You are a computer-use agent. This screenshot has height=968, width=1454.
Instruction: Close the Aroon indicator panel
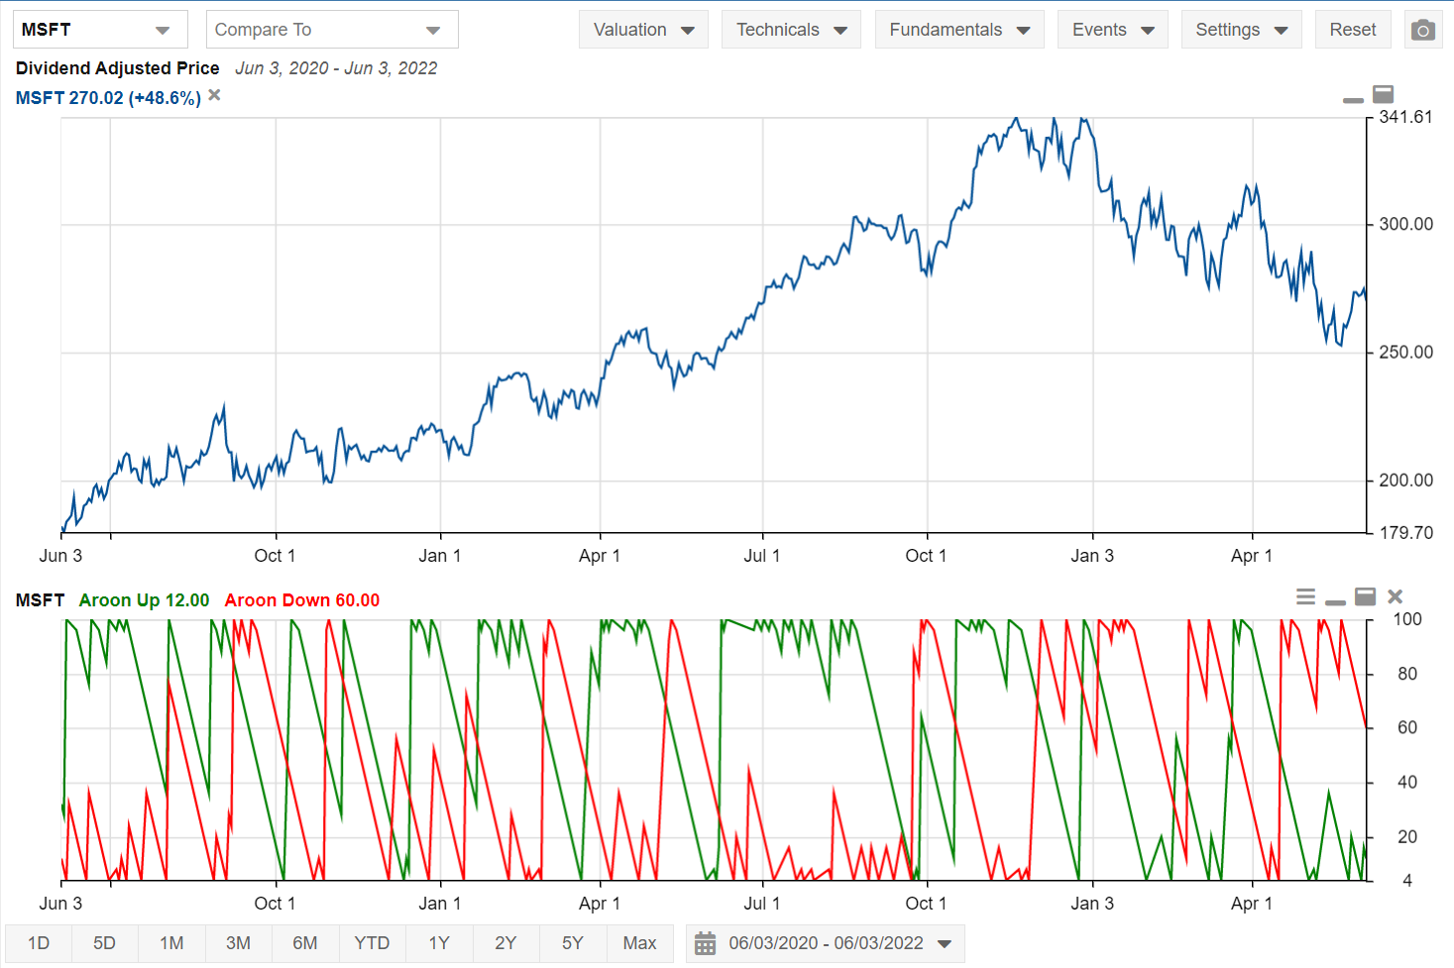coord(1395,596)
